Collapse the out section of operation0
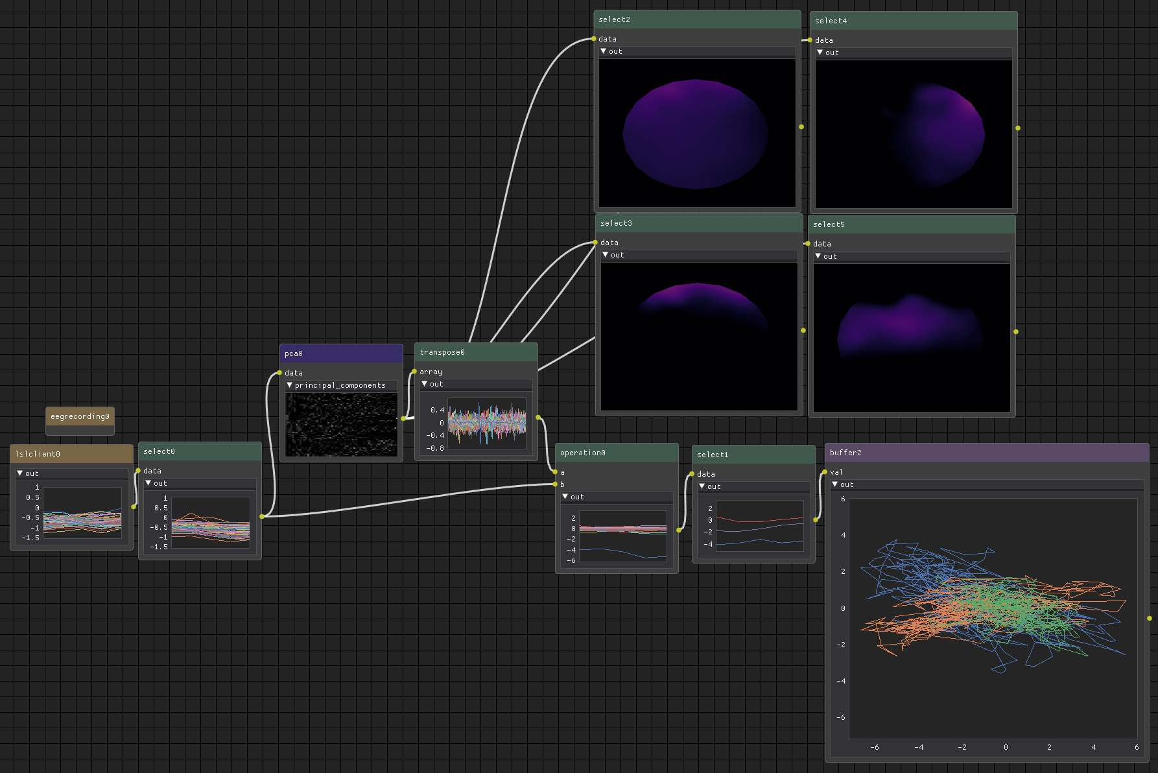This screenshot has width=1158, height=773. click(565, 497)
